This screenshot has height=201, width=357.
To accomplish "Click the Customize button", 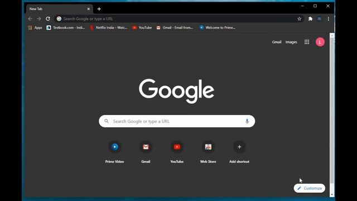I will (310, 188).
